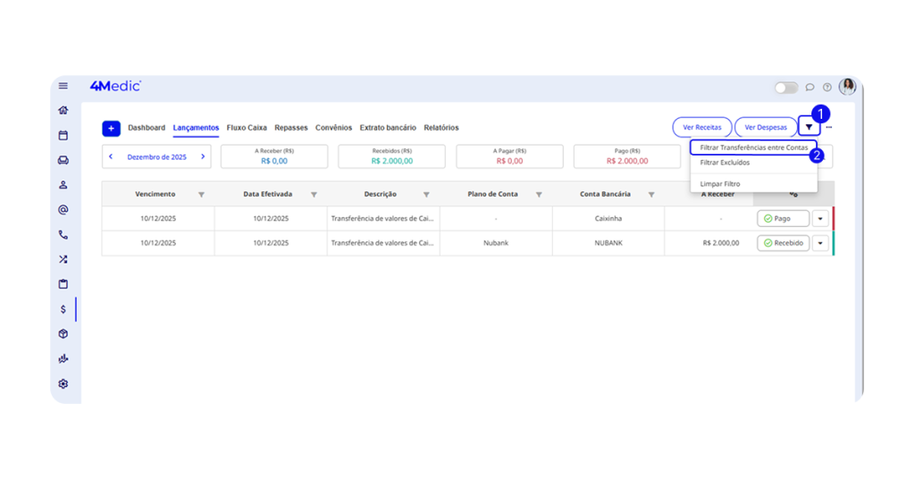The height and width of the screenshot is (480, 915).
Task: Open the hamburger menu in the sidebar
Action: click(63, 87)
